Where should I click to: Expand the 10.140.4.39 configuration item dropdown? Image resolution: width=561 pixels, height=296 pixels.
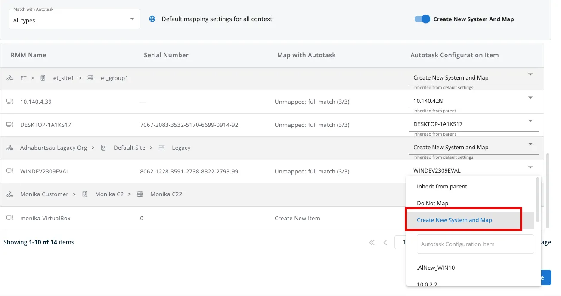pyautogui.click(x=530, y=98)
